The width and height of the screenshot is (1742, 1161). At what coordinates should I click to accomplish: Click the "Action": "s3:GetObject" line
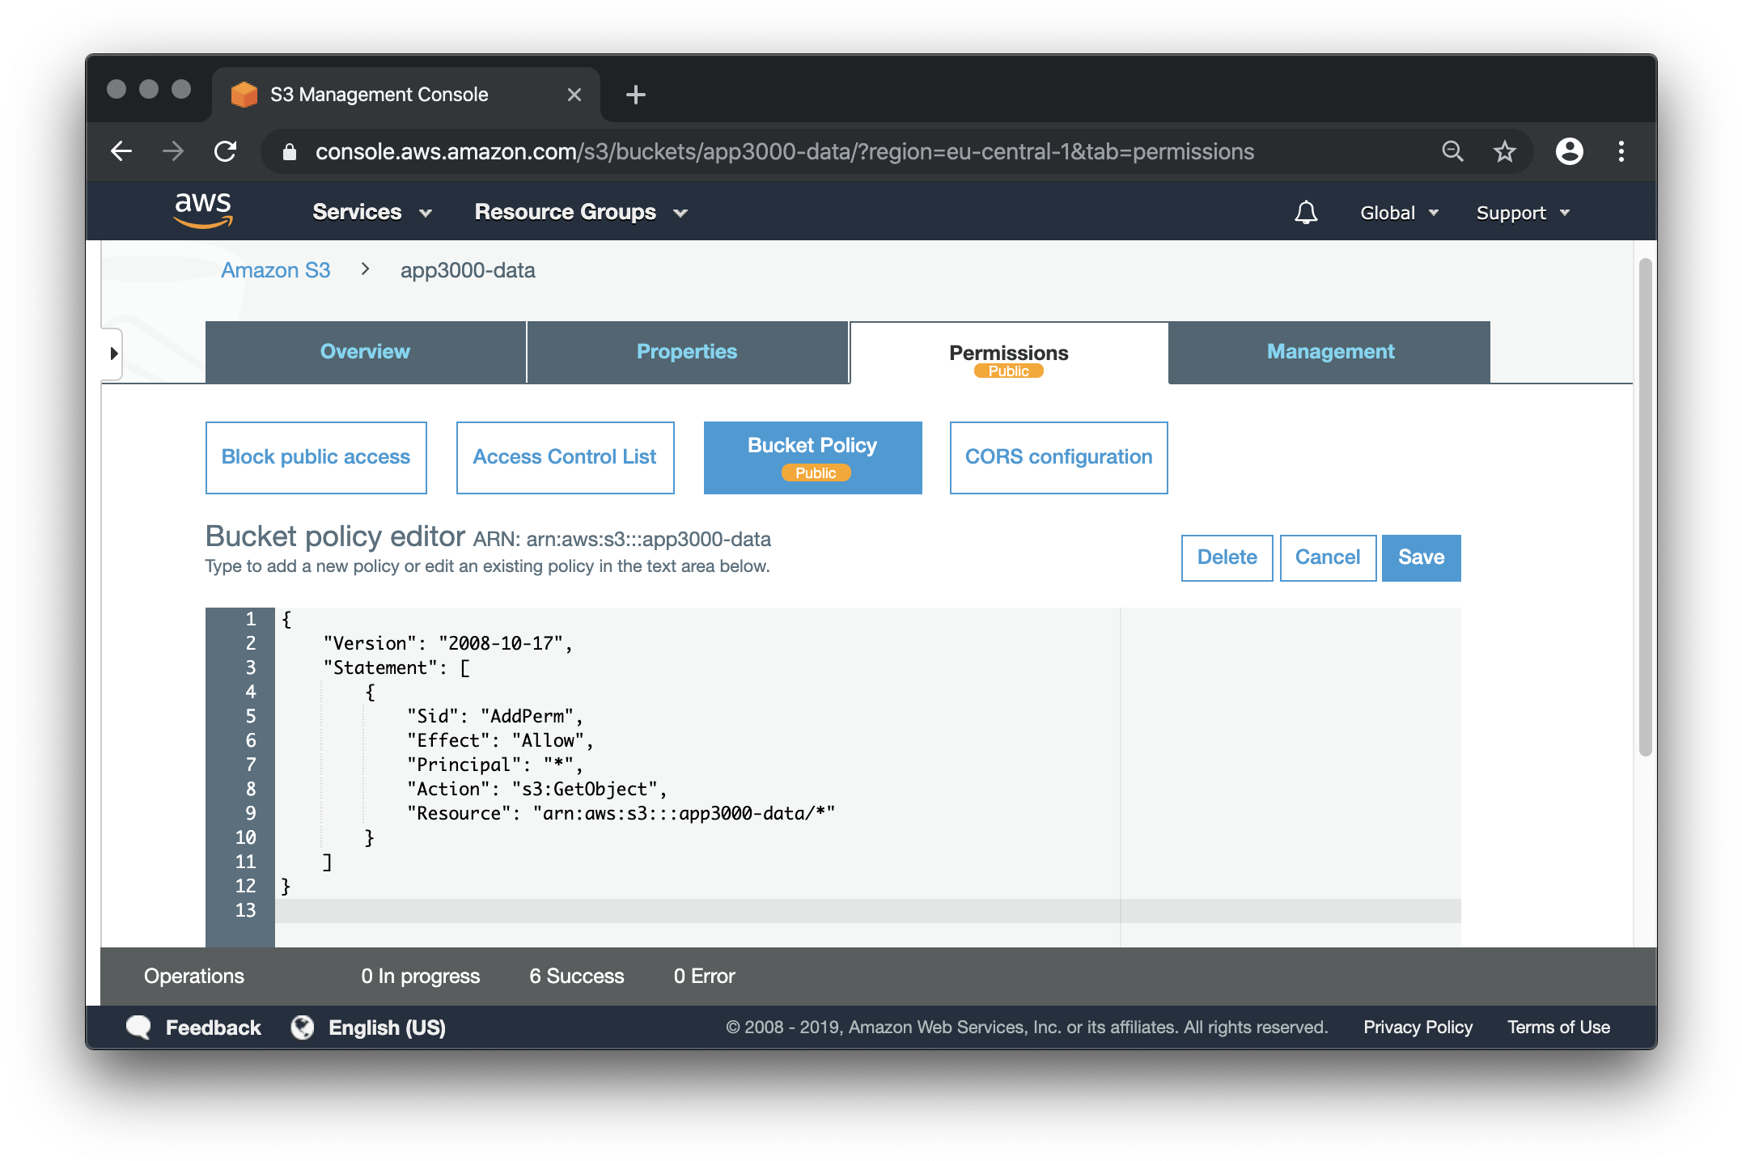click(536, 789)
